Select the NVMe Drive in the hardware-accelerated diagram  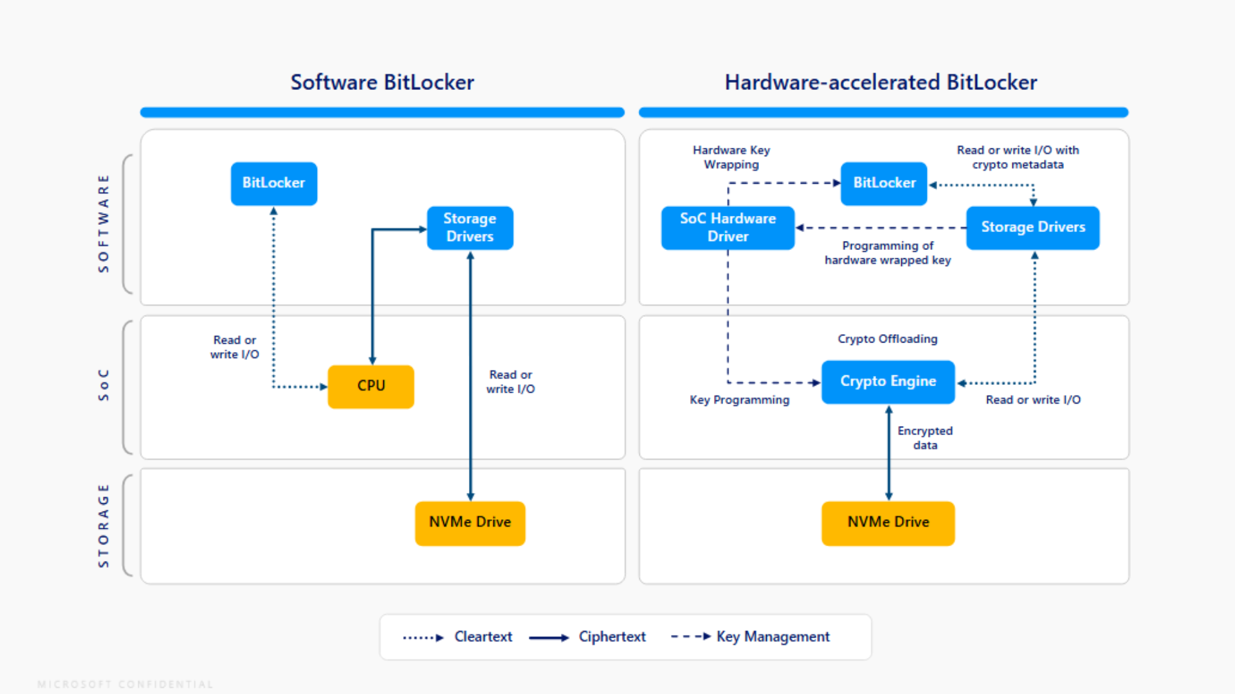(888, 522)
